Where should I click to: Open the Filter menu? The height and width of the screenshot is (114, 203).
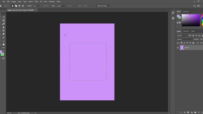coord(36,2)
